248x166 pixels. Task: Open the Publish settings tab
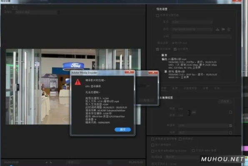point(217,88)
